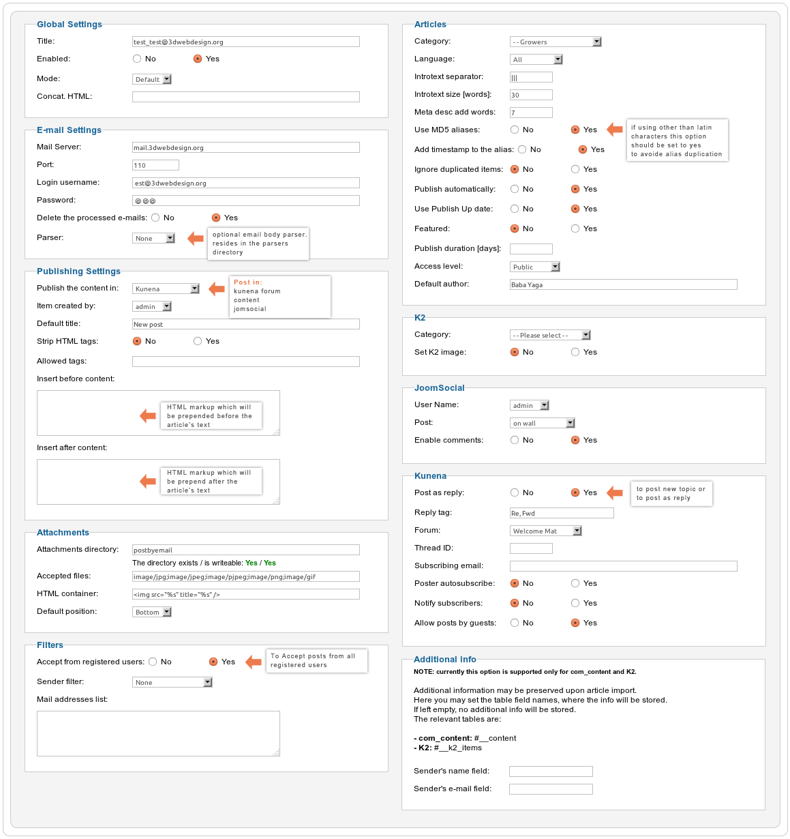Expand the Kunena Forum dropdown

546,531
